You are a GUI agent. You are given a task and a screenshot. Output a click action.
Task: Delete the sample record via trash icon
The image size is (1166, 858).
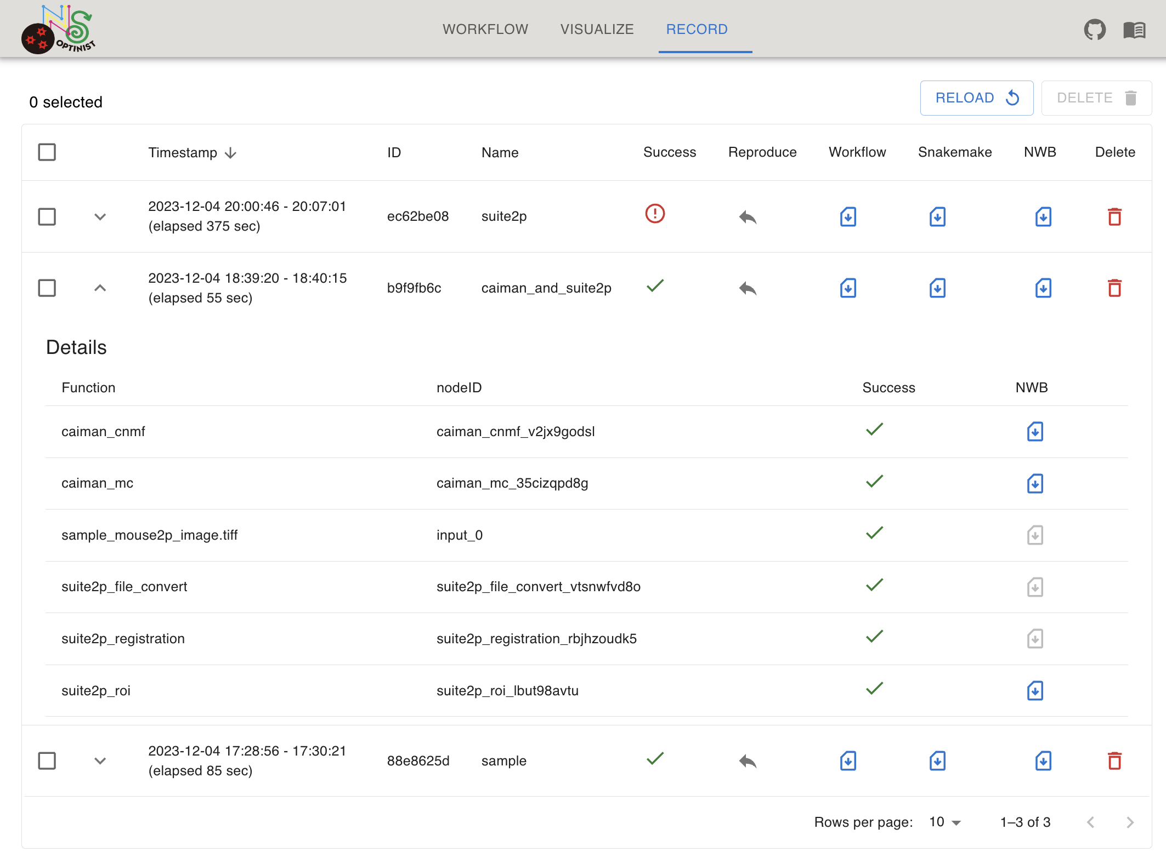click(1114, 761)
